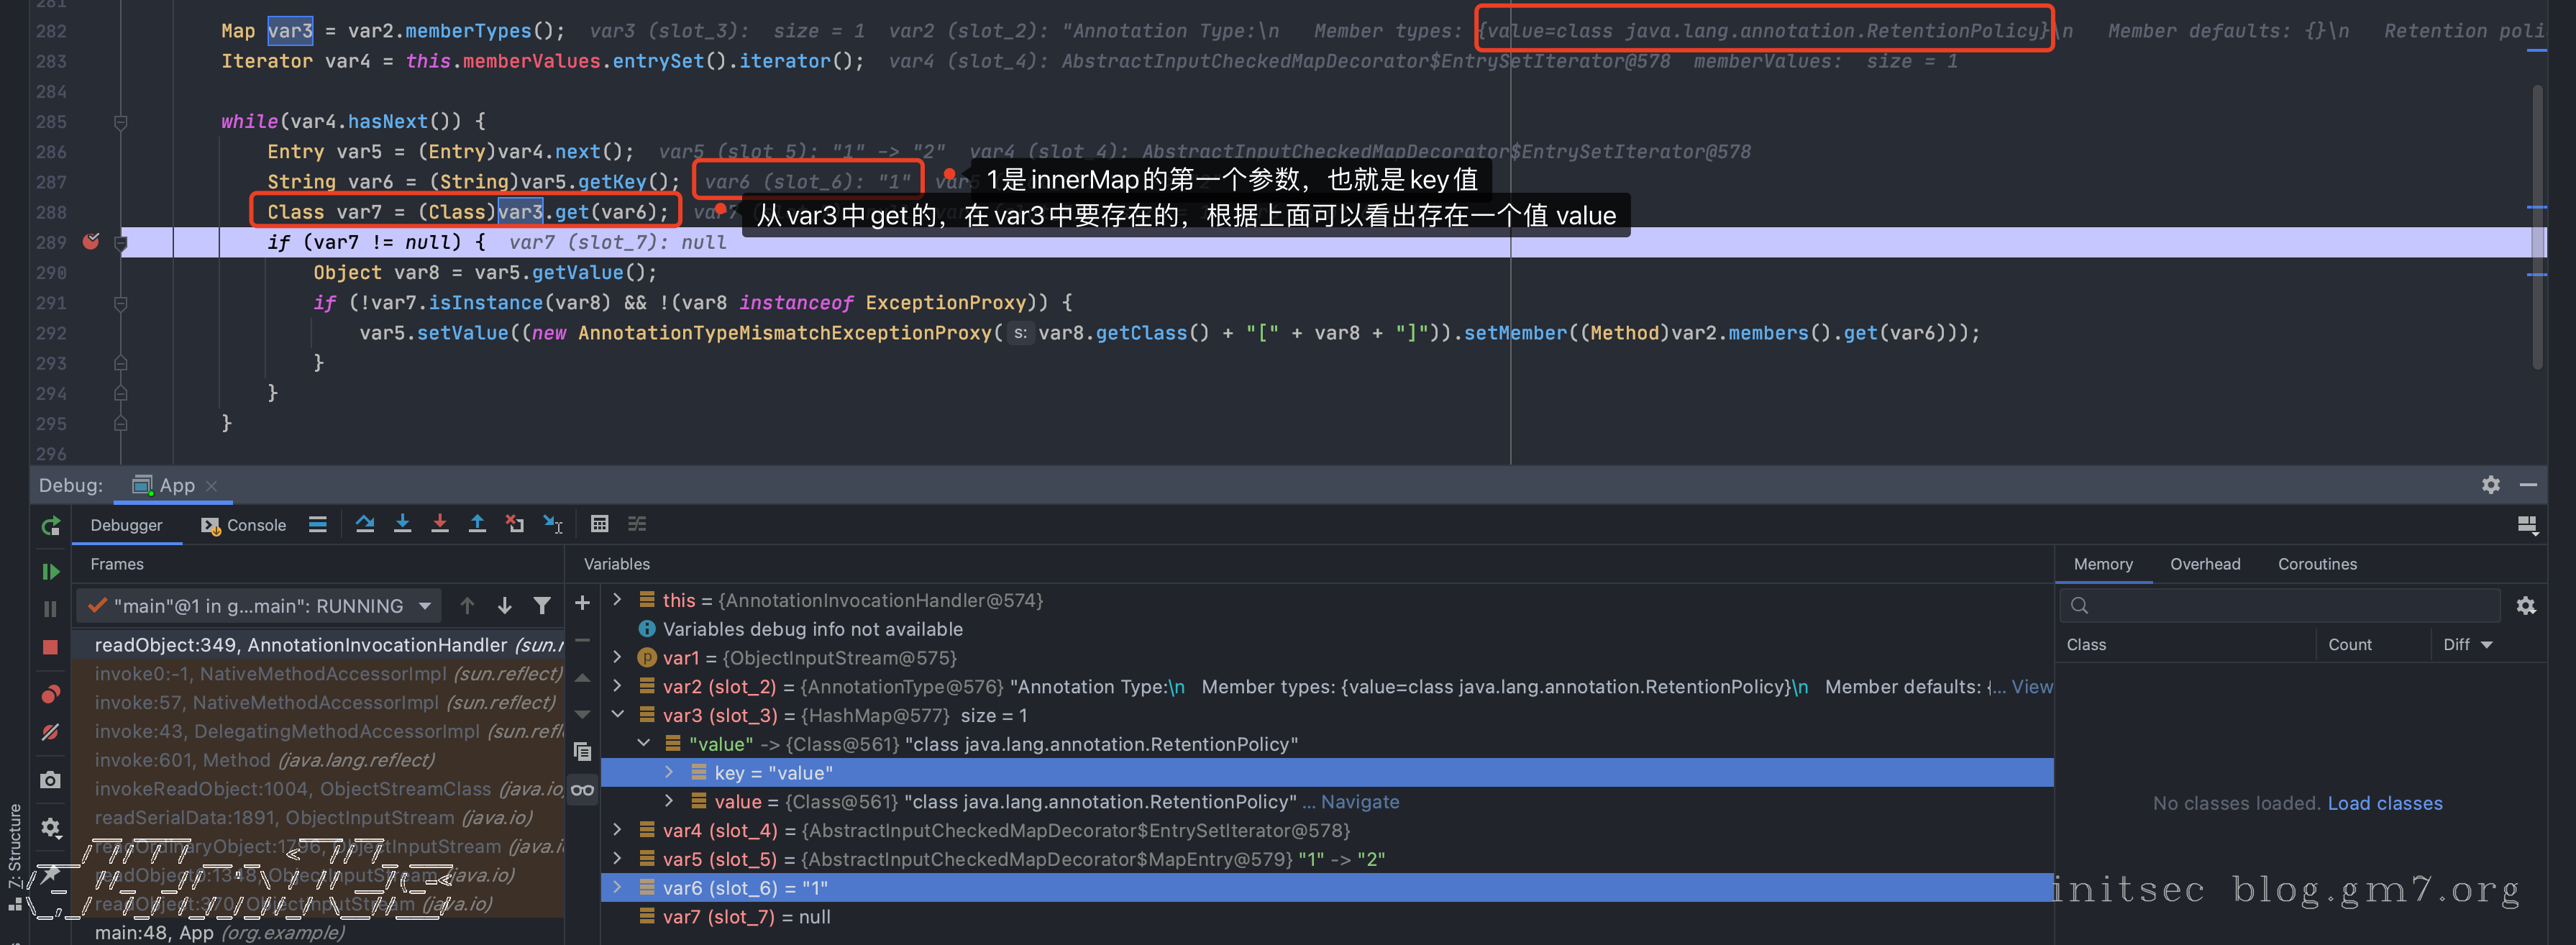This screenshot has height=945, width=2576.
Task: Open the main thread RUNNING dropdown
Action: click(x=425, y=606)
